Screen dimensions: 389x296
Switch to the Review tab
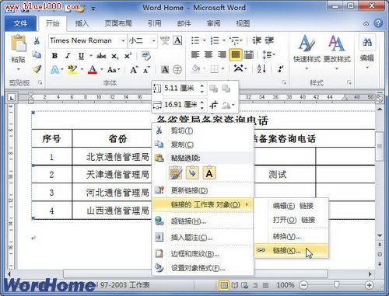213,23
